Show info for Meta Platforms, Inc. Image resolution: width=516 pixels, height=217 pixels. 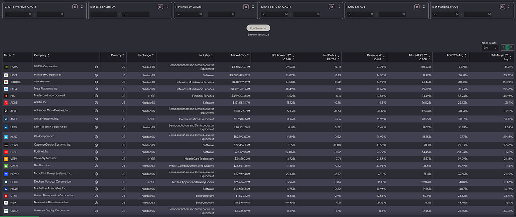pyautogui.click(x=96, y=89)
